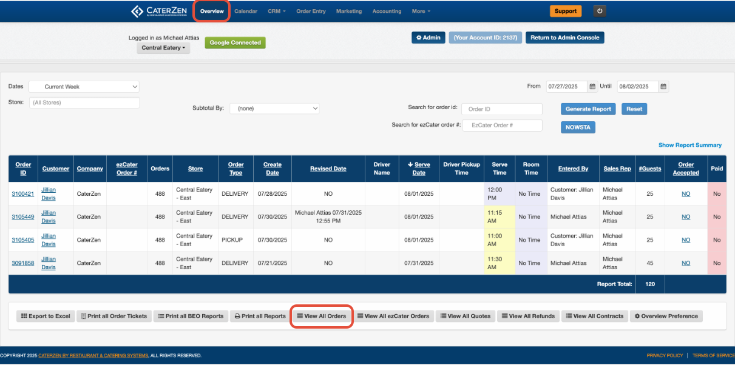Open the Privacy Policy footer link
This screenshot has height=365, width=735.
pyautogui.click(x=665, y=356)
